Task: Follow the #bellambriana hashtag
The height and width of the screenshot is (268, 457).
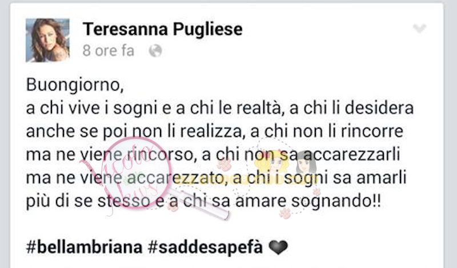Action: click(84, 247)
